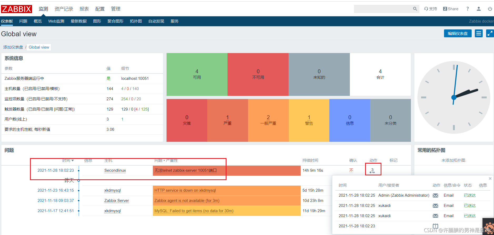Click the calendar icon in last popup row
The height and width of the screenshot is (235, 494).
point(436,226)
